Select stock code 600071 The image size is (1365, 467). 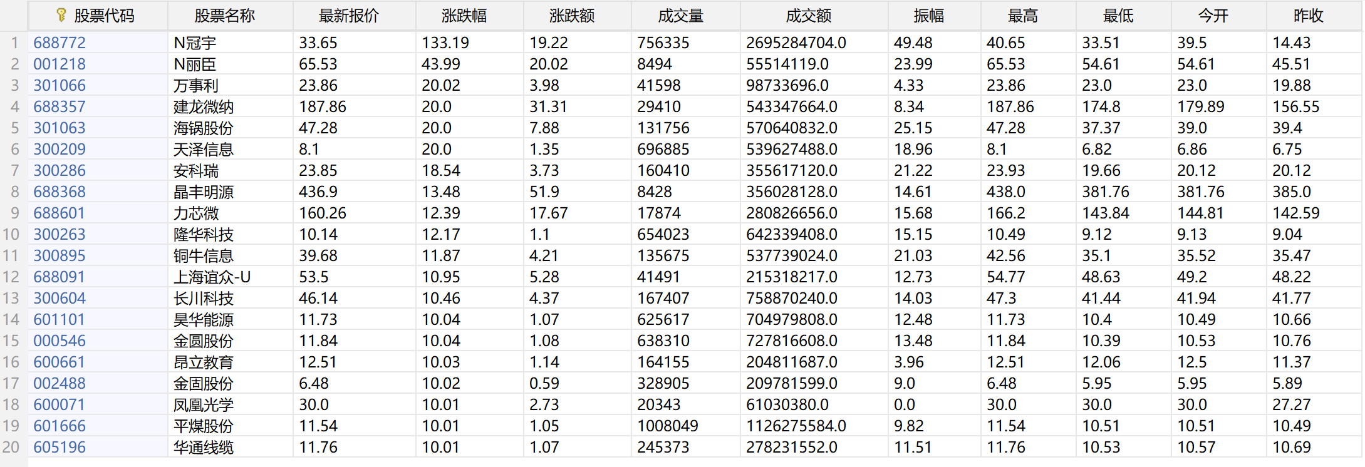[60, 404]
